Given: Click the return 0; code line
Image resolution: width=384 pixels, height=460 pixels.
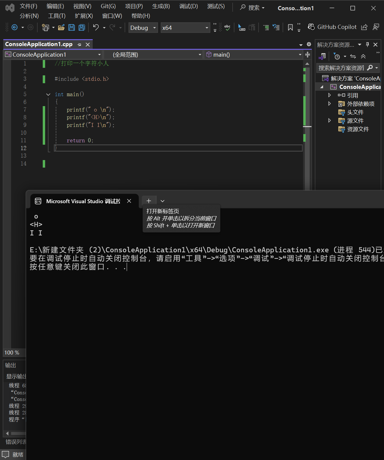Looking at the screenshot, I should [80, 140].
